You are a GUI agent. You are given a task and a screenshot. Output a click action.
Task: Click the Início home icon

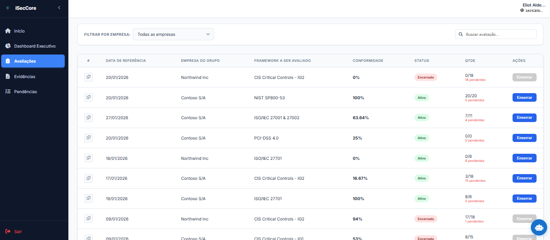pyautogui.click(x=8, y=31)
